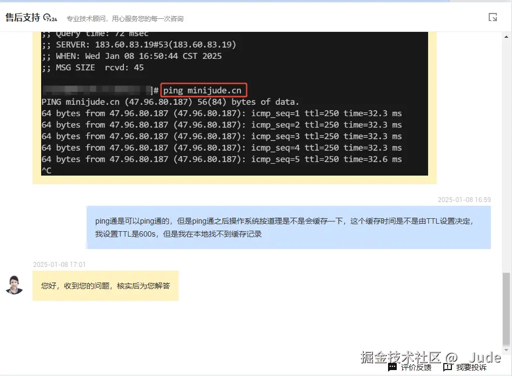Click the 我要投诉 complaint icon

pos(447,367)
